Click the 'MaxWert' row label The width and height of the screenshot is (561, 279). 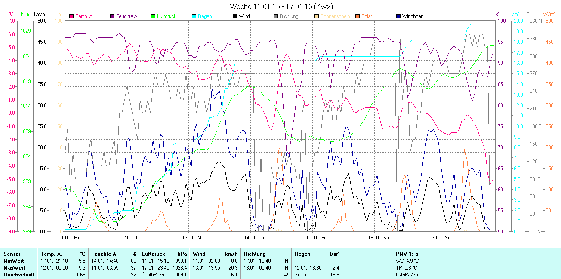point(14,268)
